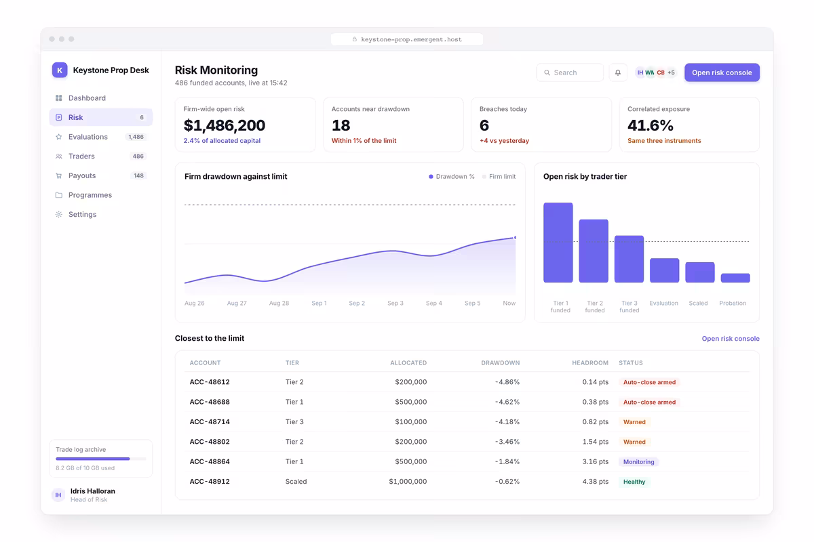The height and width of the screenshot is (542, 814).
Task: Click the Correlated exposure card
Action: (x=689, y=125)
